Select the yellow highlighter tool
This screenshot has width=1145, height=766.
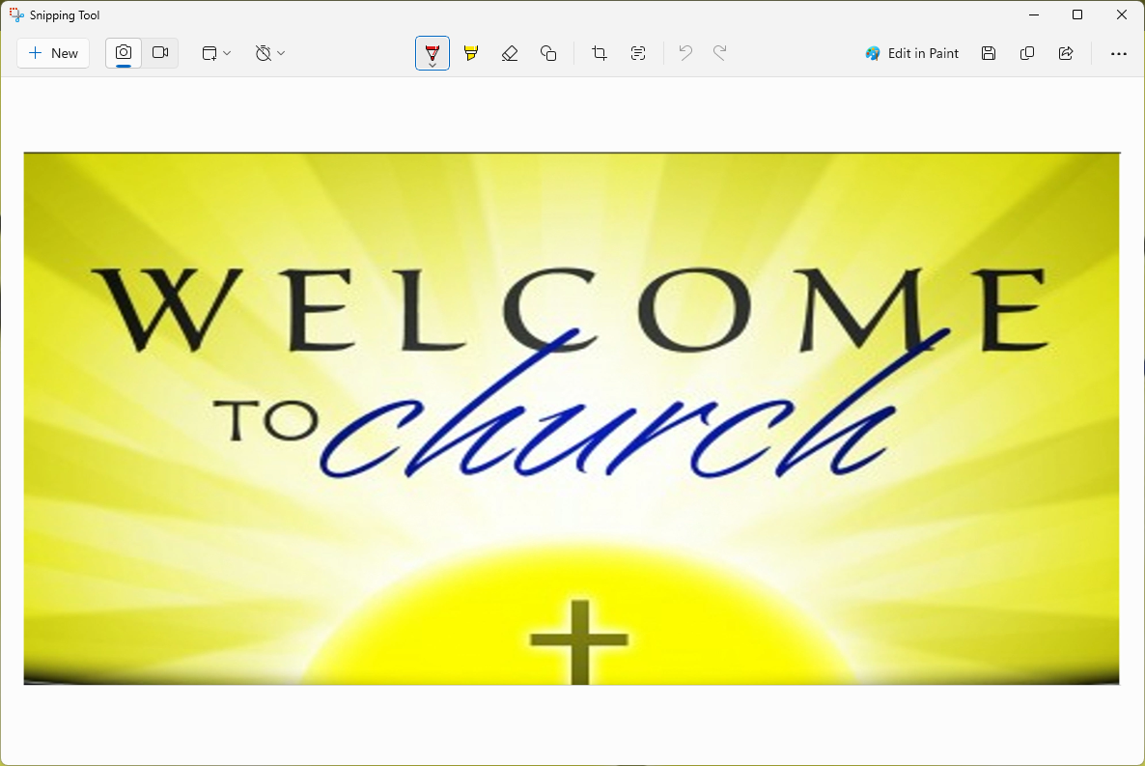coord(471,53)
